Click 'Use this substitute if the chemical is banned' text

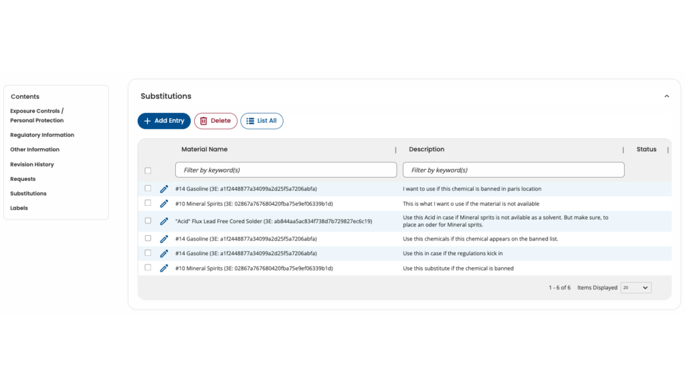[458, 268]
